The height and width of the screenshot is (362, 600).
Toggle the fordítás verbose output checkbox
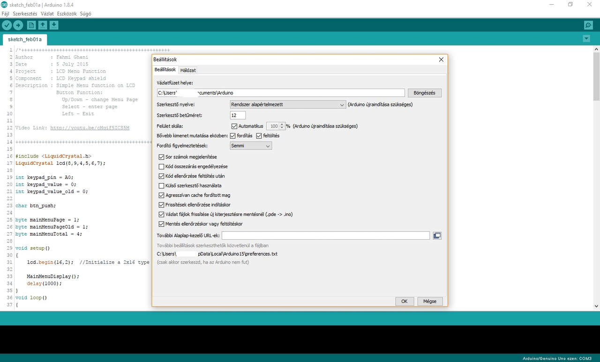click(233, 136)
